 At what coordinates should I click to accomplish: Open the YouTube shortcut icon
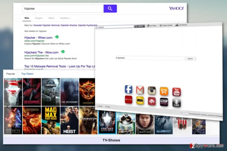176,92
